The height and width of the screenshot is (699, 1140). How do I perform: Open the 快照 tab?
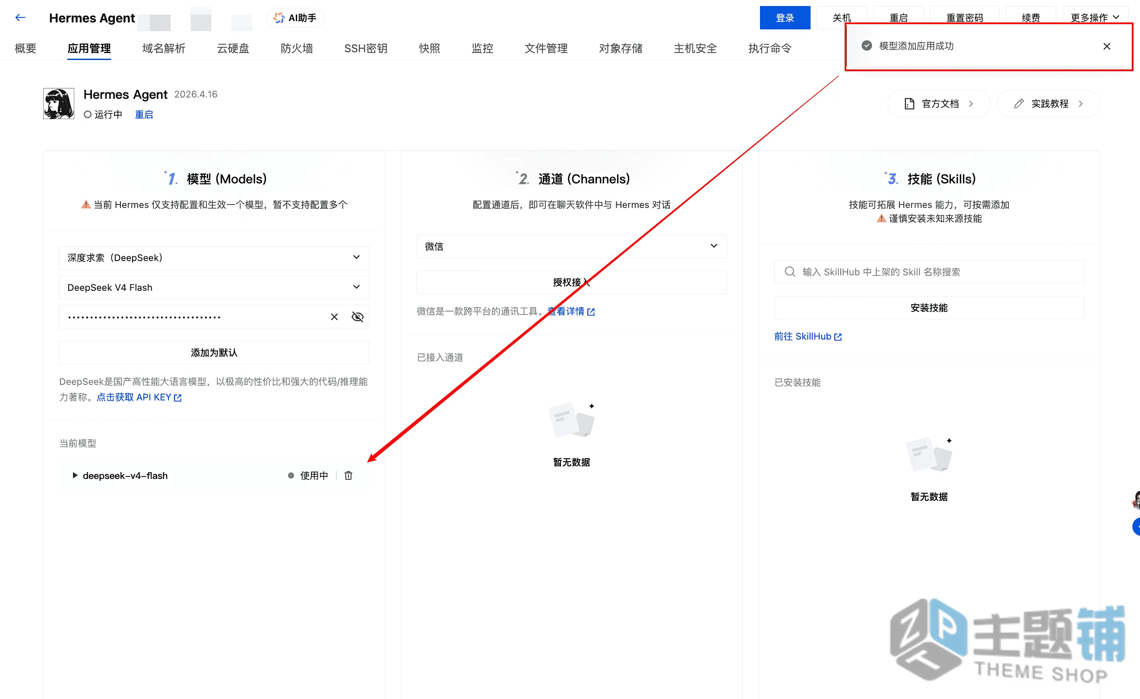[x=429, y=48]
